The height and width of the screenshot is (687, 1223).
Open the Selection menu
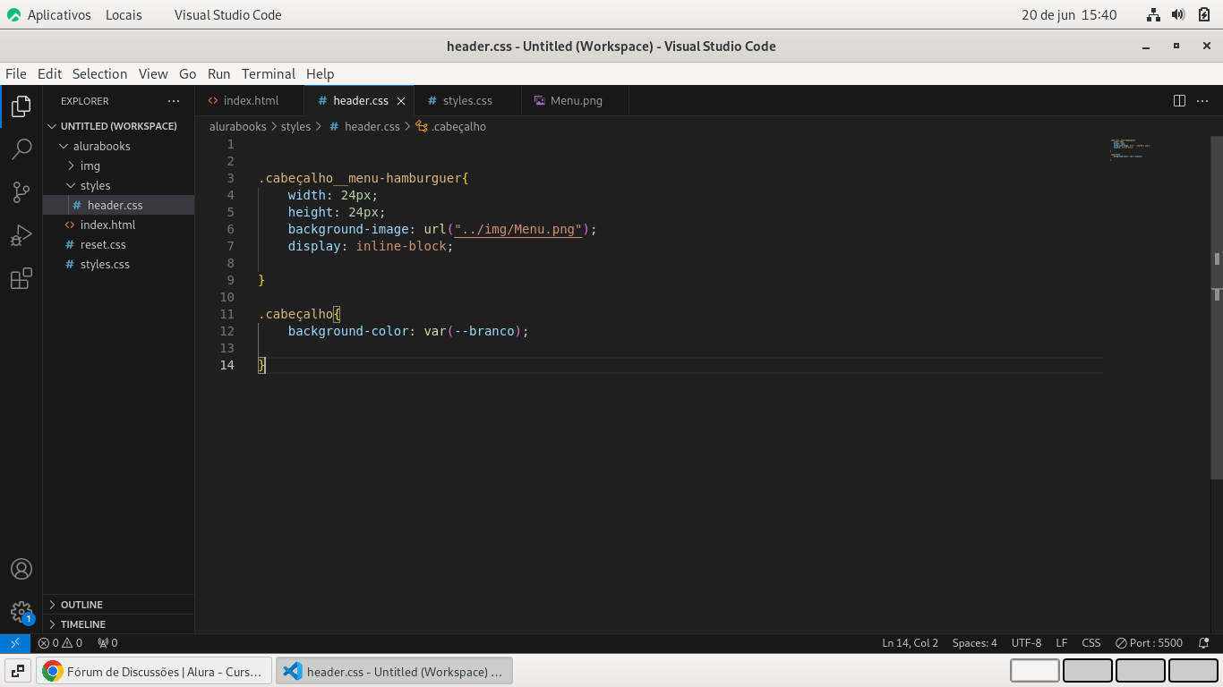[x=99, y=74]
